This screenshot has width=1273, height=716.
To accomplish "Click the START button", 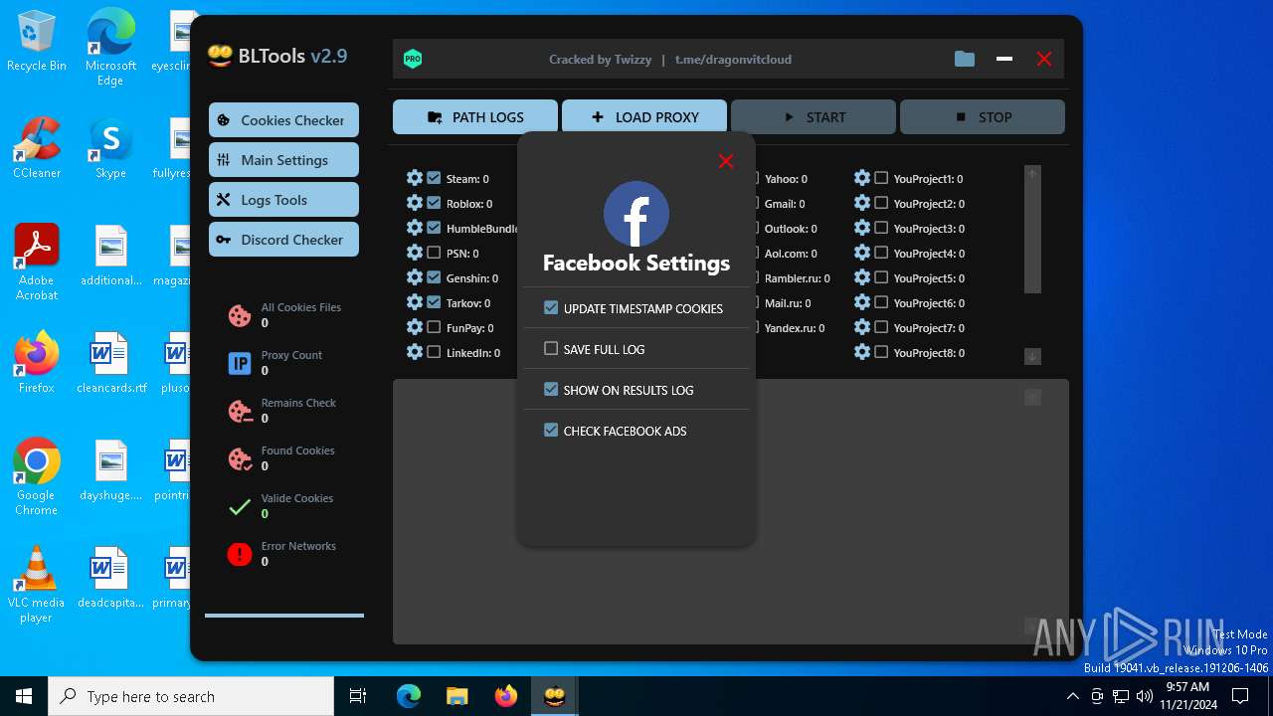I will (x=814, y=116).
